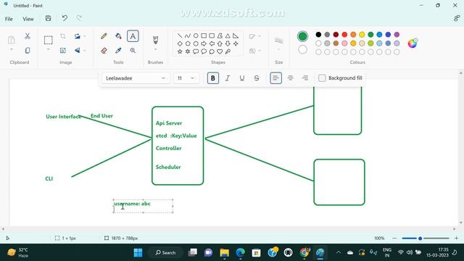Image resolution: width=464 pixels, height=261 pixels.
Task: Click the Colour 1 green circle
Action: point(302,36)
